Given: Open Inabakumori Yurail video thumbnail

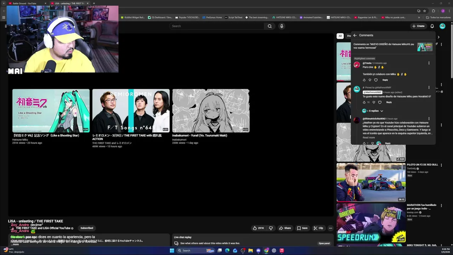Looking at the screenshot, I should (x=211, y=110).
